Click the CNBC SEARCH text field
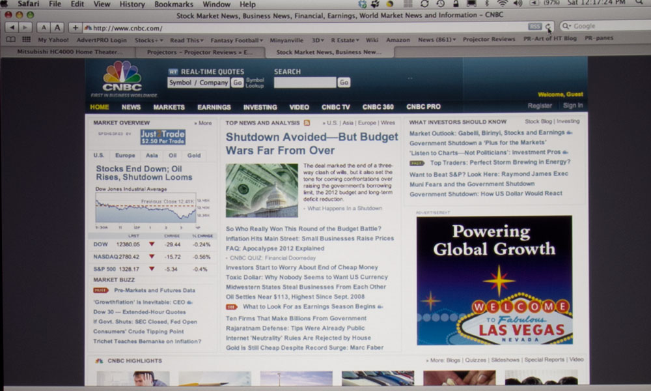Image resolution: width=651 pixels, height=391 pixels. point(305,82)
